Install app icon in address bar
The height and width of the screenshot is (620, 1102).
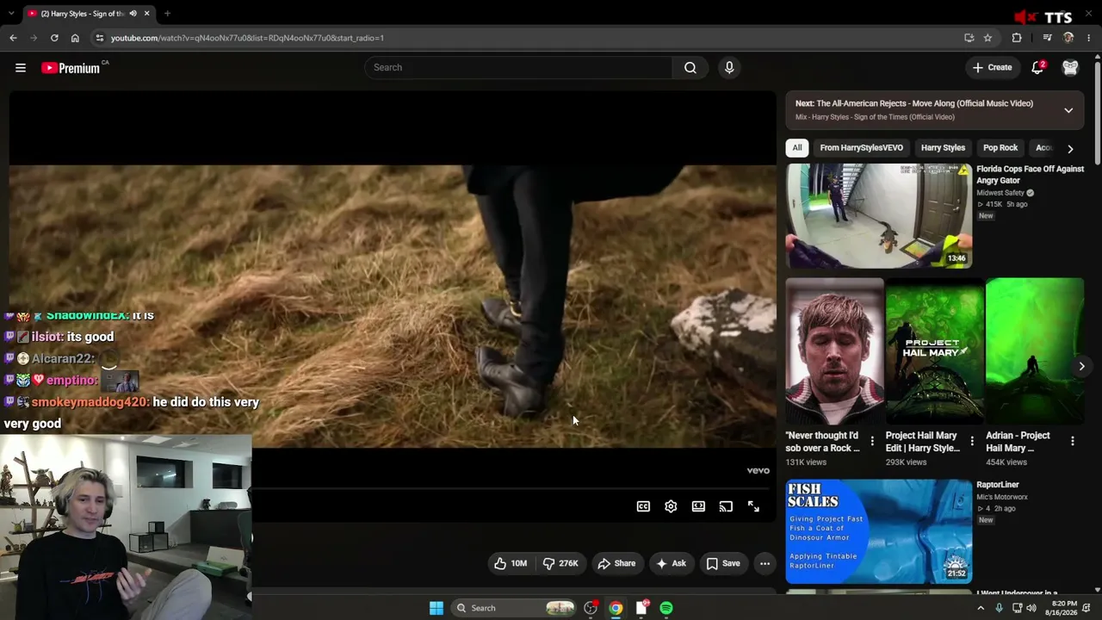[969, 38]
